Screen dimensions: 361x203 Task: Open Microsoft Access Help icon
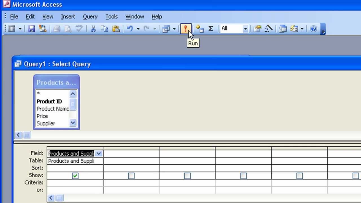313,28
